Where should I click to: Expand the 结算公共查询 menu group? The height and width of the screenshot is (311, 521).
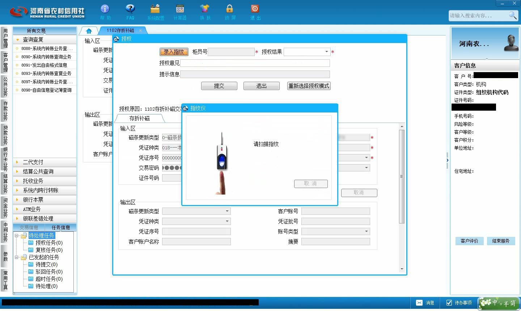[x=45, y=171]
